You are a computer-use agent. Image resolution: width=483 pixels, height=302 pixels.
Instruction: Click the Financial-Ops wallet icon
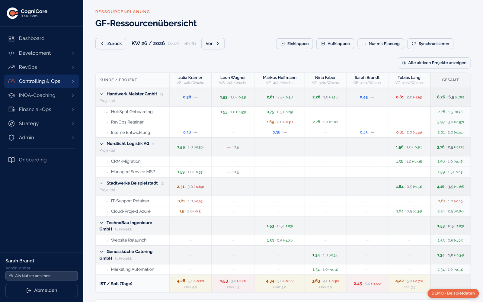[x=11, y=109]
